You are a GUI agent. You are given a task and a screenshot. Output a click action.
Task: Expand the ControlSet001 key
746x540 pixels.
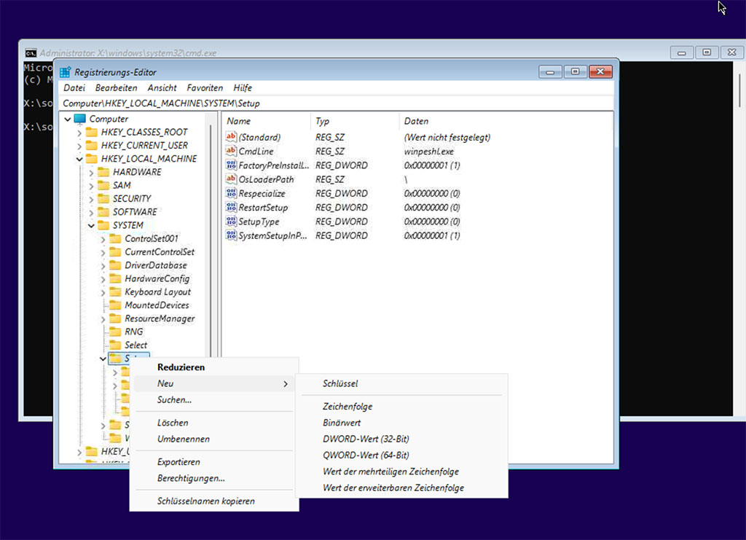pos(103,239)
